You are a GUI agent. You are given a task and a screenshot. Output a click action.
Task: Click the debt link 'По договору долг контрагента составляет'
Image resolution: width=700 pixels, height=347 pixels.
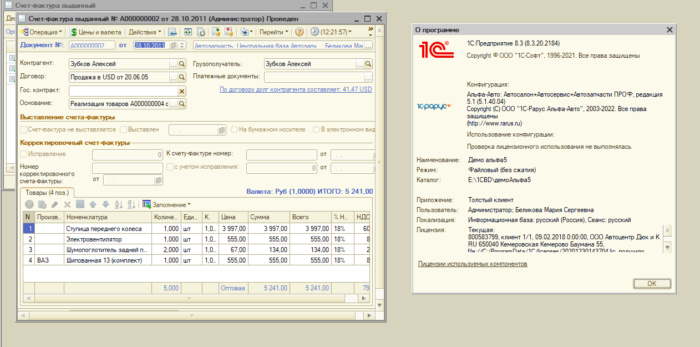tap(296, 89)
